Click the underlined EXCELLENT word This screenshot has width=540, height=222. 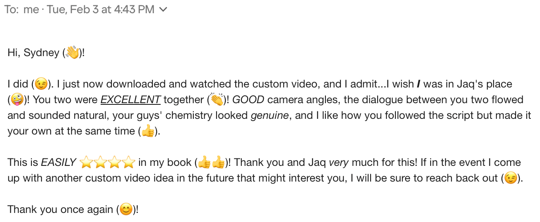130,100
